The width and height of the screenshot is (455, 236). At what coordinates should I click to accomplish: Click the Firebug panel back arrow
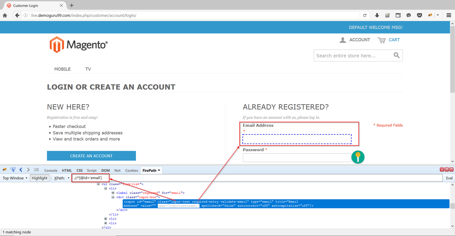click(x=21, y=170)
